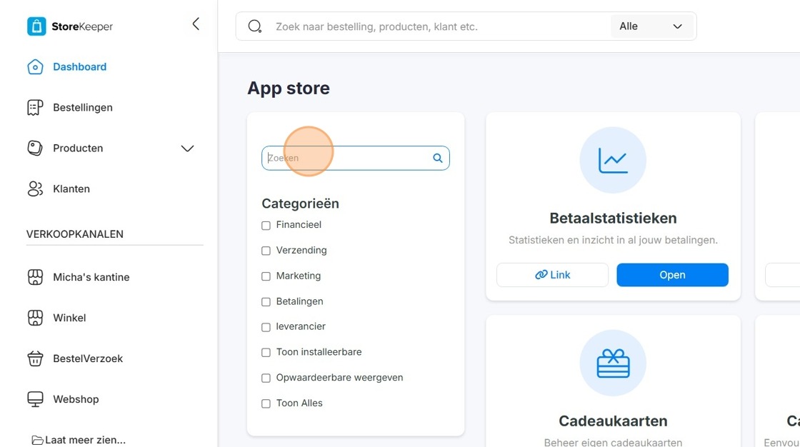This screenshot has width=800, height=447.
Task: Click the Klanten people icon
Action: [35, 189]
